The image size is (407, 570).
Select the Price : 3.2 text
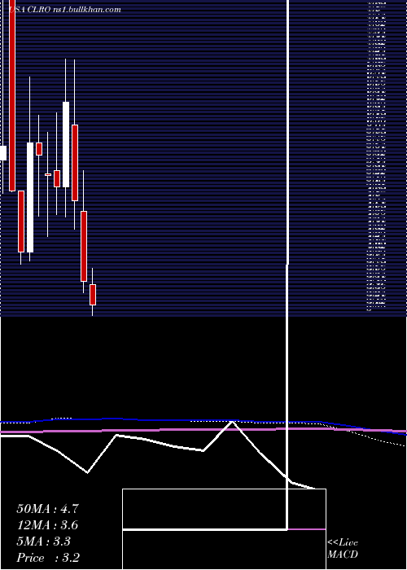pos(48,557)
